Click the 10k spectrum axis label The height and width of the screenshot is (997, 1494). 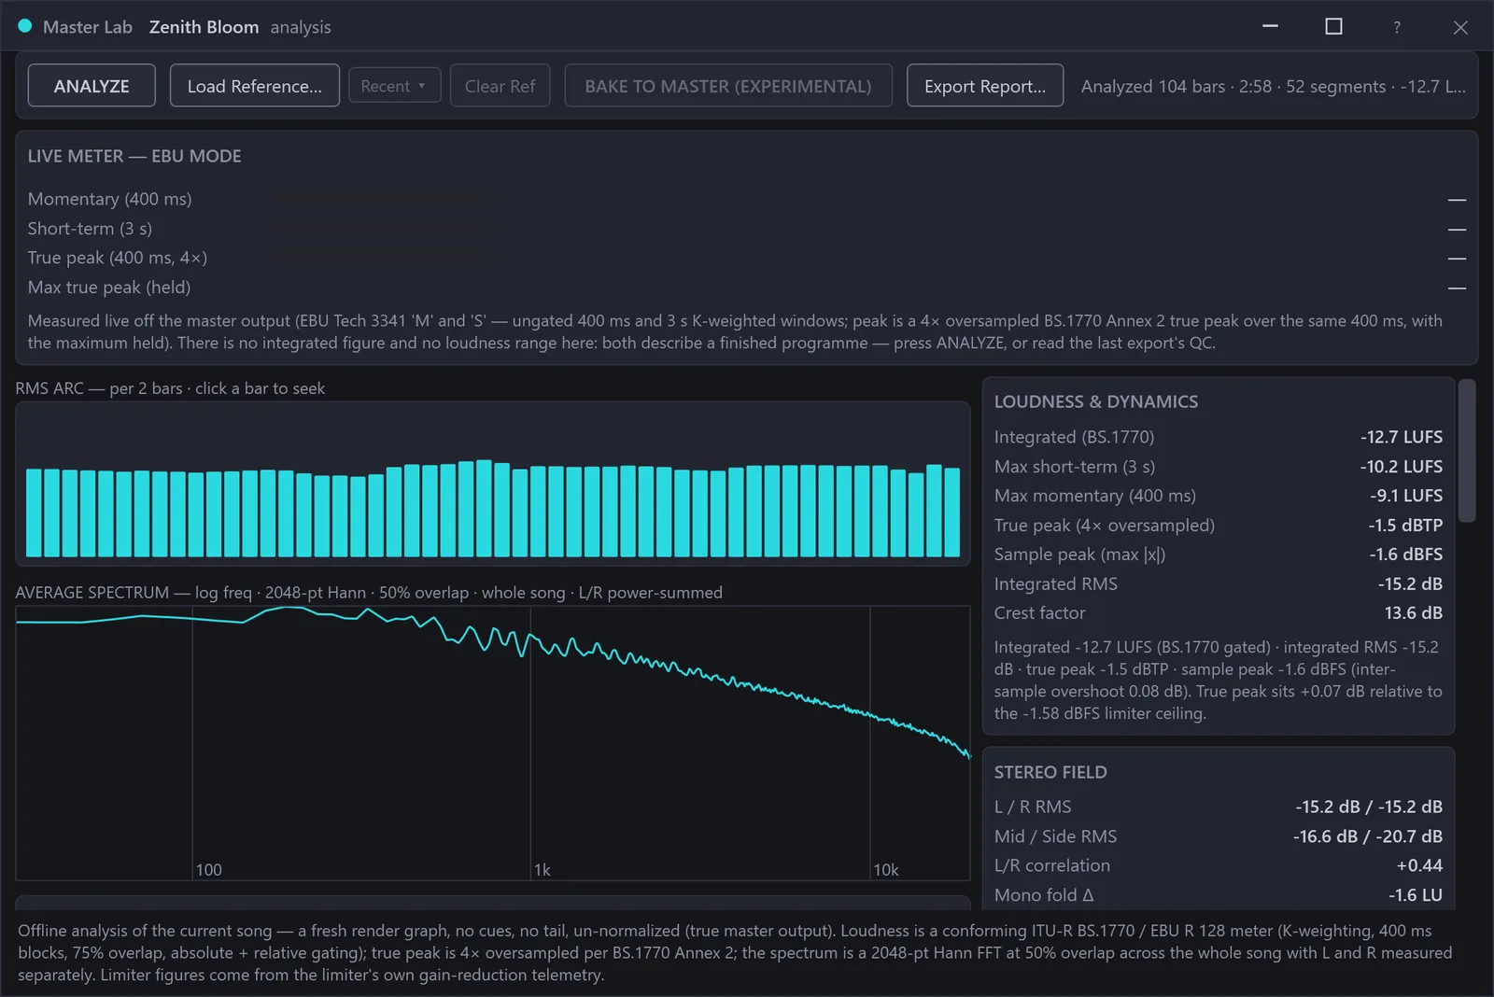pos(886,870)
